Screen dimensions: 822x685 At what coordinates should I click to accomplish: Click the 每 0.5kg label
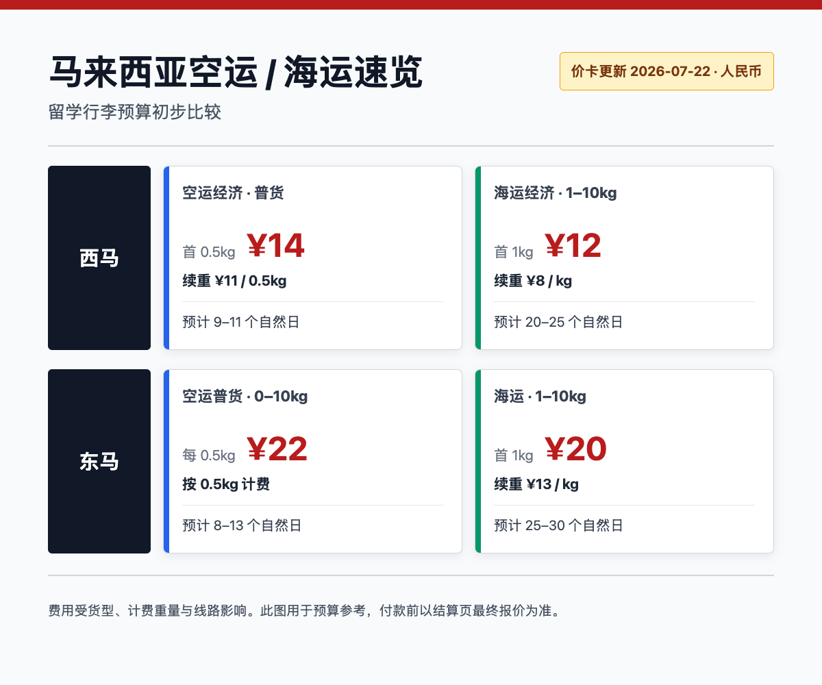coord(209,456)
